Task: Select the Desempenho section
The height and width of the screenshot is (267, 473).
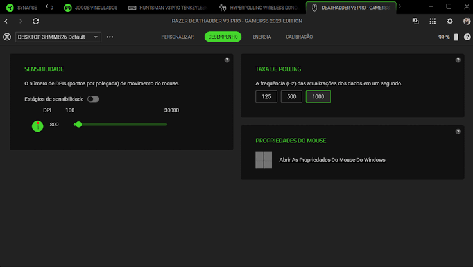Action: [x=223, y=37]
